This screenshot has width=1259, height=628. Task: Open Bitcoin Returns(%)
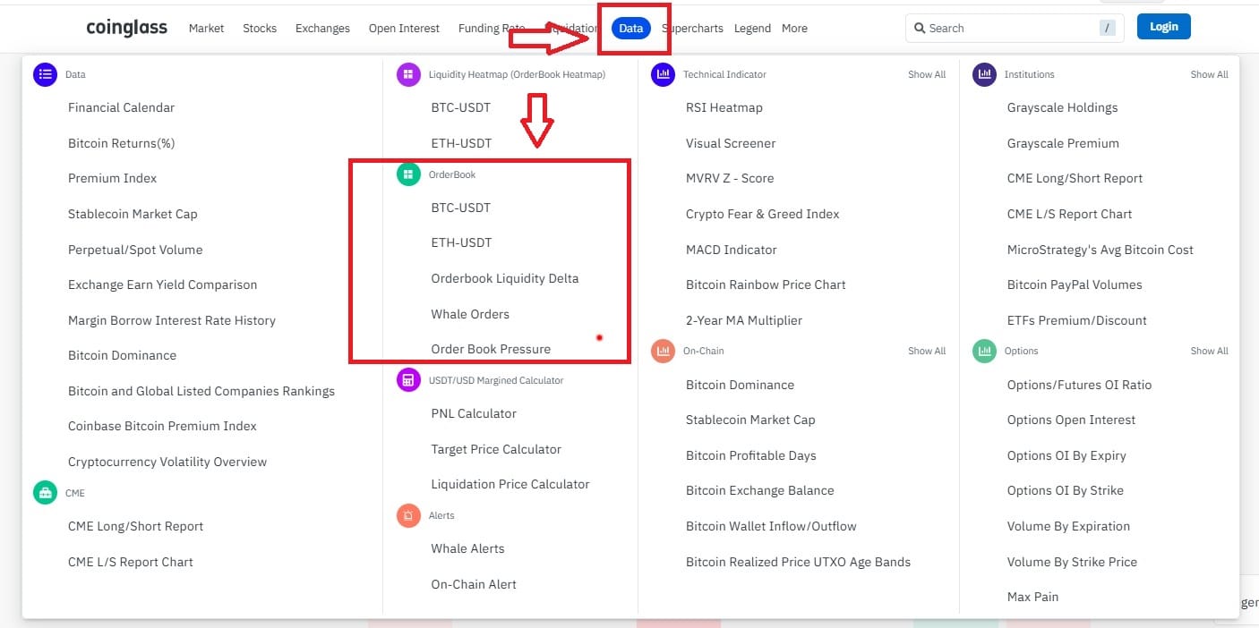click(121, 143)
